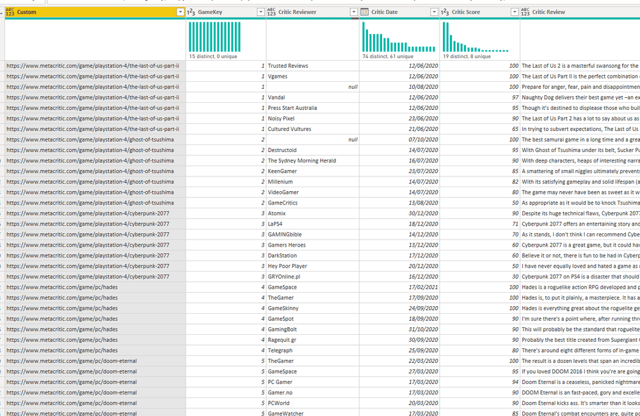640x416 pixels.
Task: Select the GAMINGbible reviewer cell
Action: click(313, 235)
